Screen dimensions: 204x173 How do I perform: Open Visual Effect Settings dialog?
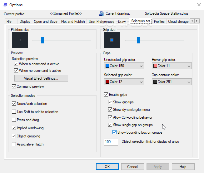pos(41,78)
